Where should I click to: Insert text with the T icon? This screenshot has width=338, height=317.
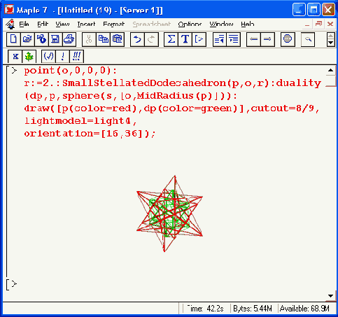click(x=185, y=39)
